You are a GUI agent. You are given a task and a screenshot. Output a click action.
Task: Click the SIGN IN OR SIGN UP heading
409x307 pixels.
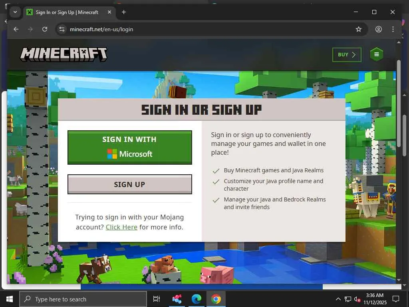pos(201,110)
